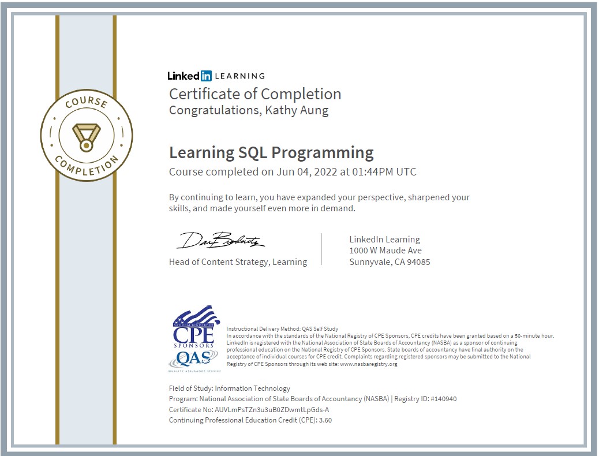Click the gold medal ribbon icon
Image resolution: width=599 pixels, height=456 pixels.
tap(87, 137)
